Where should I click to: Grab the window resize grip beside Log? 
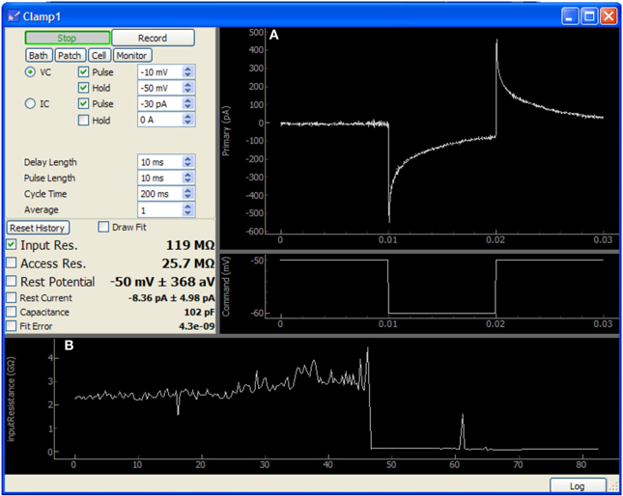613,487
